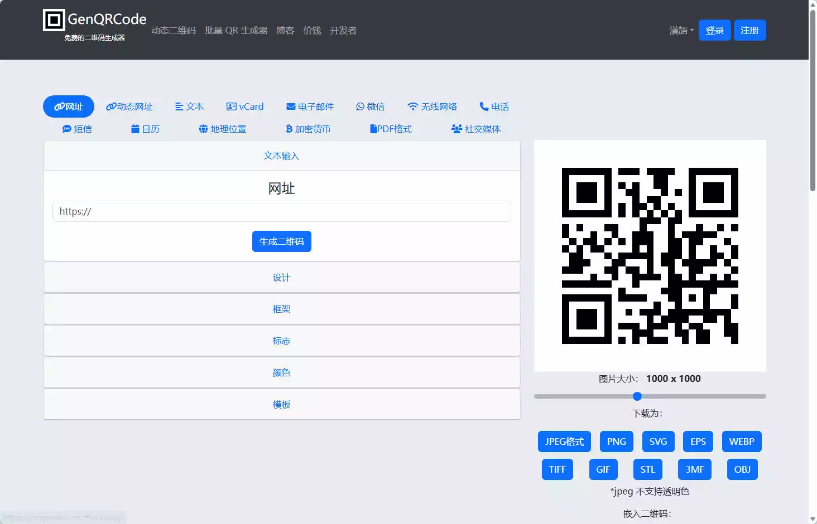Click the calendar icon
817x524 pixels.
[x=135, y=129]
